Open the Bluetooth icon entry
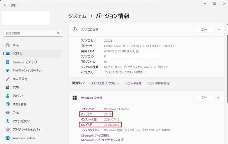Image resolution: width=228 pixels, height=144 pixels. tap(7, 62)
